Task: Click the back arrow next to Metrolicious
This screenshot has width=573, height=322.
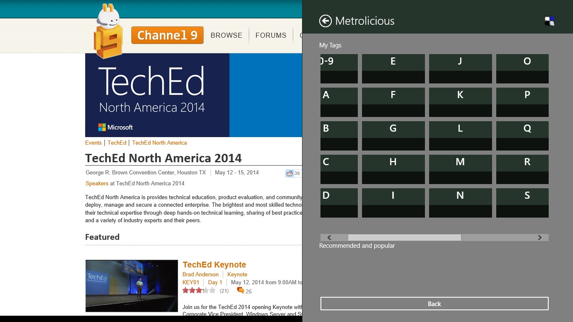Action: [326, 21]
